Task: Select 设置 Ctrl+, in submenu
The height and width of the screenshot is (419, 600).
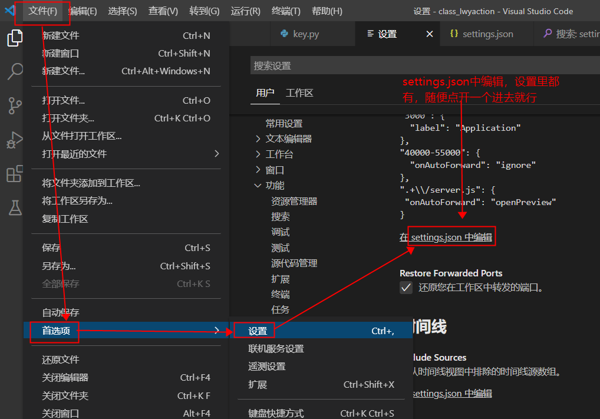Action: (x=321, y=331)
